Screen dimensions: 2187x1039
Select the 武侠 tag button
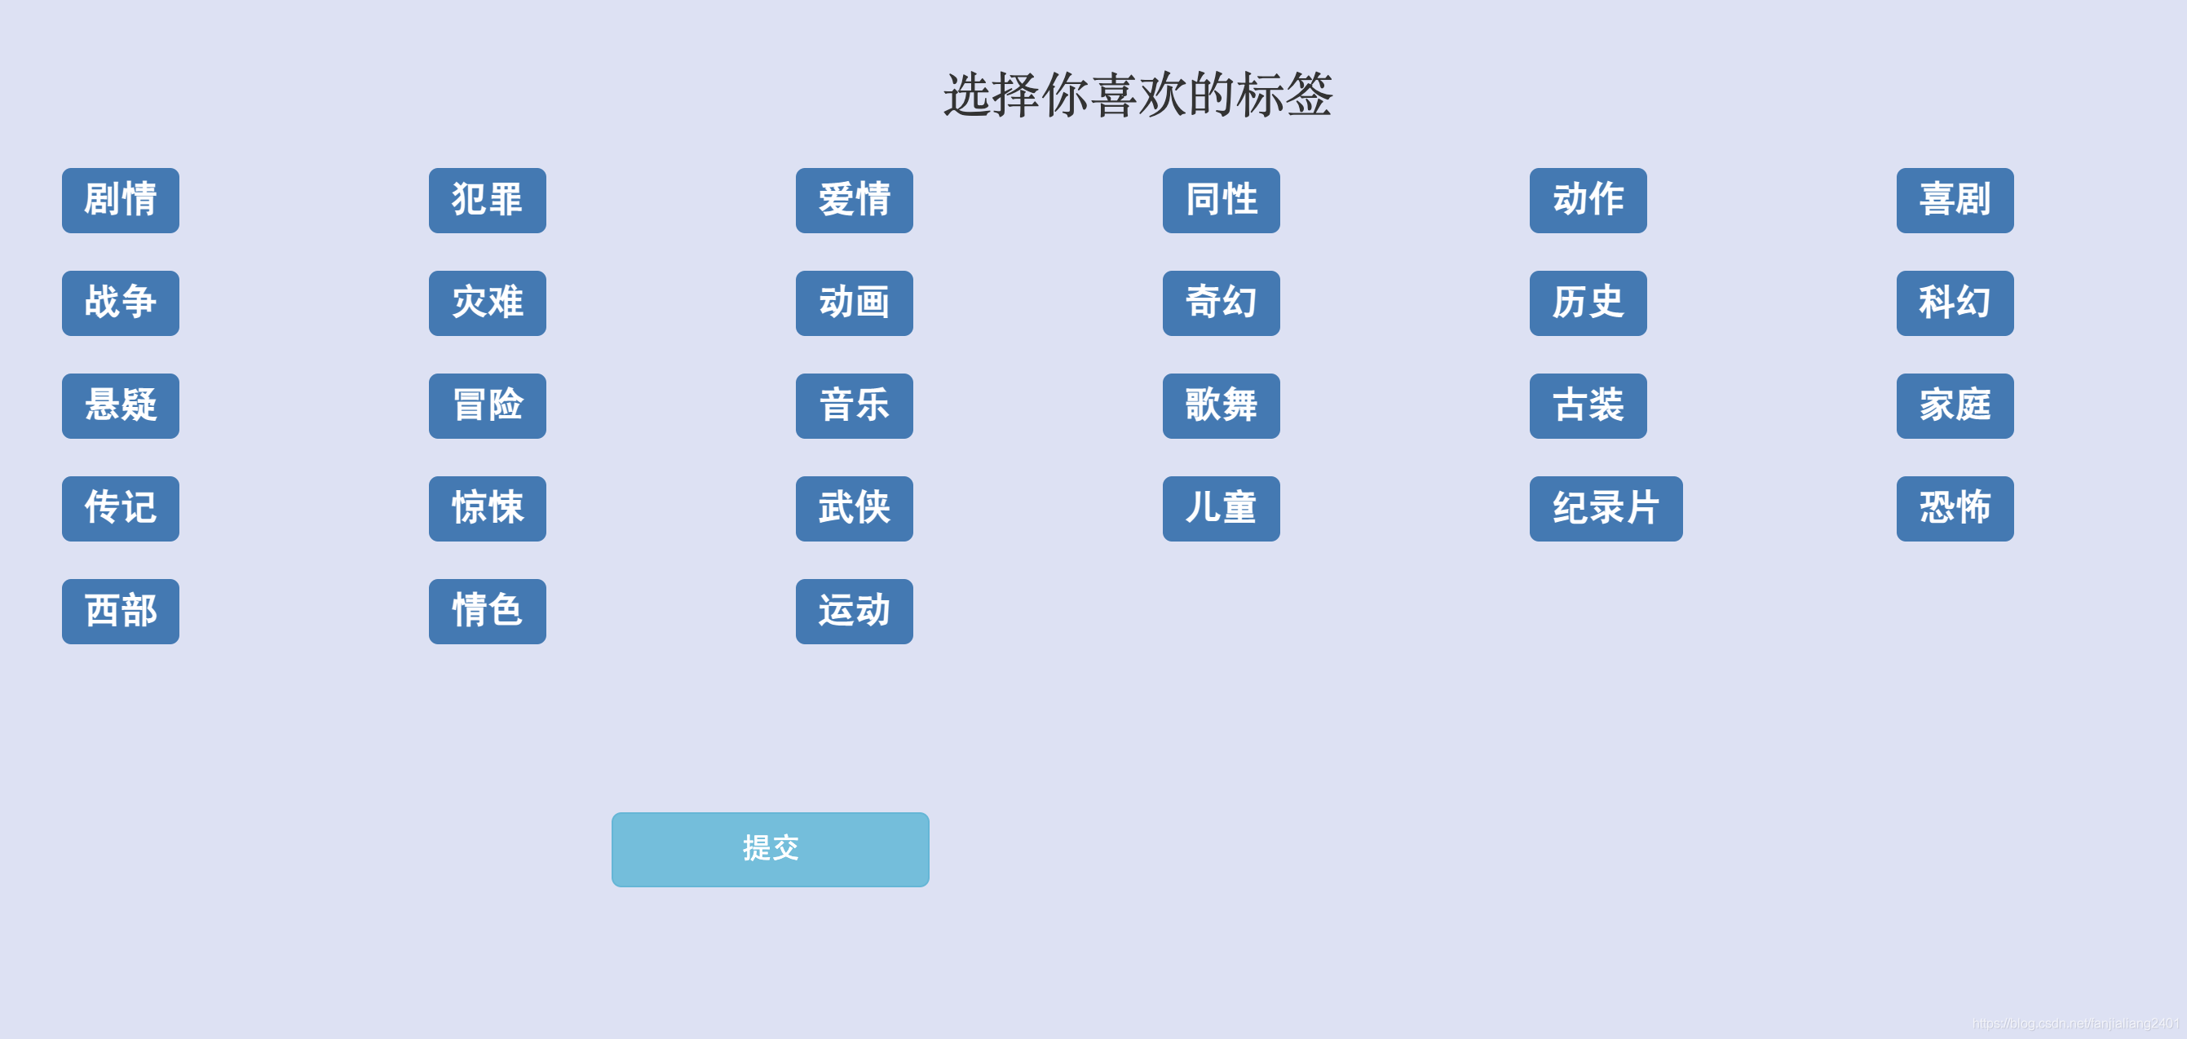[x=850, y=505]
